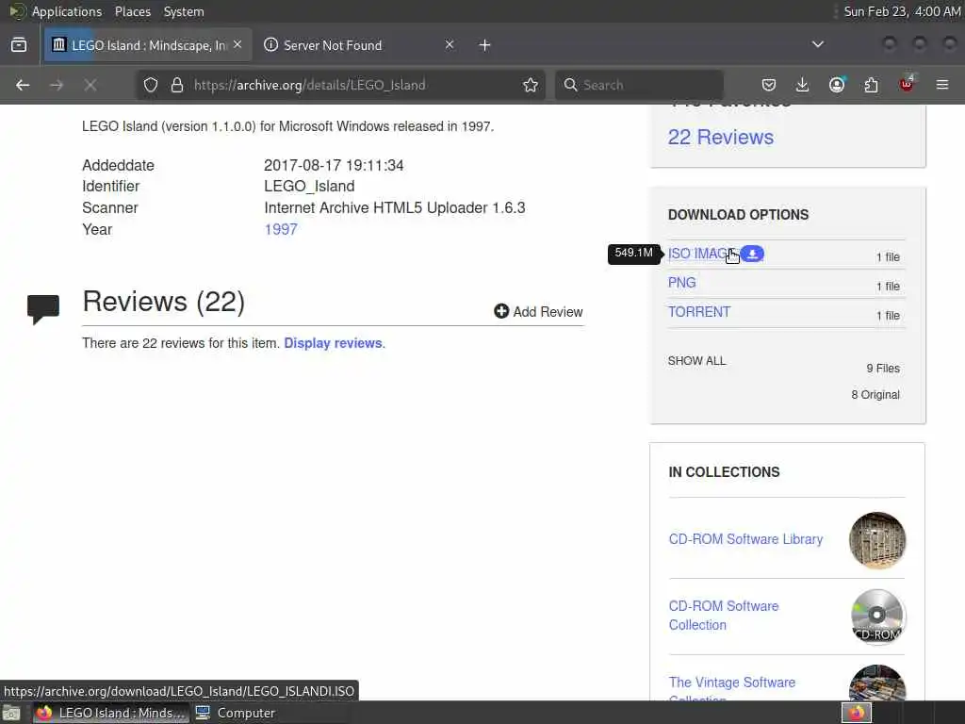965x724 pixels.
Task: Close the Server Not Found tab
Action: point(450,44)
